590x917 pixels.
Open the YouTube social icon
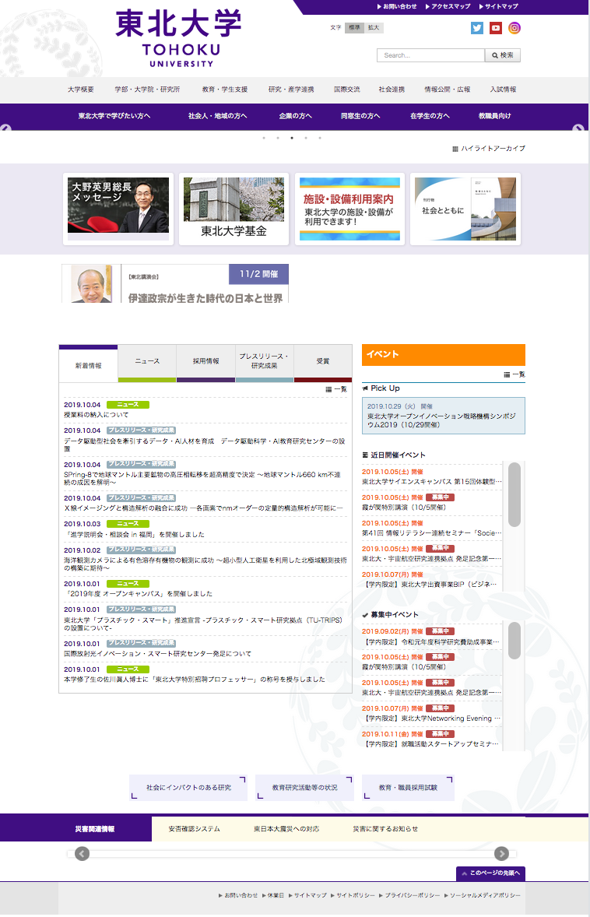coord(496,28)
